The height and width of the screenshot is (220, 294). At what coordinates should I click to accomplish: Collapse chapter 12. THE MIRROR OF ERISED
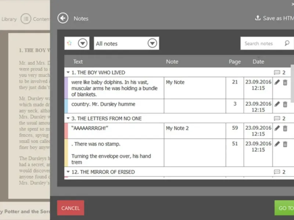click(x=68, y=172)
